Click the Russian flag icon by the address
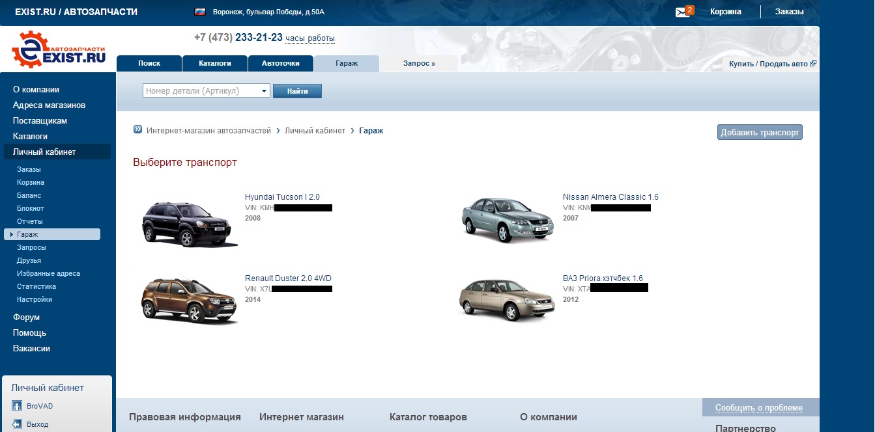This screenshot has width=875, height=432. click(x=200, y=12)
